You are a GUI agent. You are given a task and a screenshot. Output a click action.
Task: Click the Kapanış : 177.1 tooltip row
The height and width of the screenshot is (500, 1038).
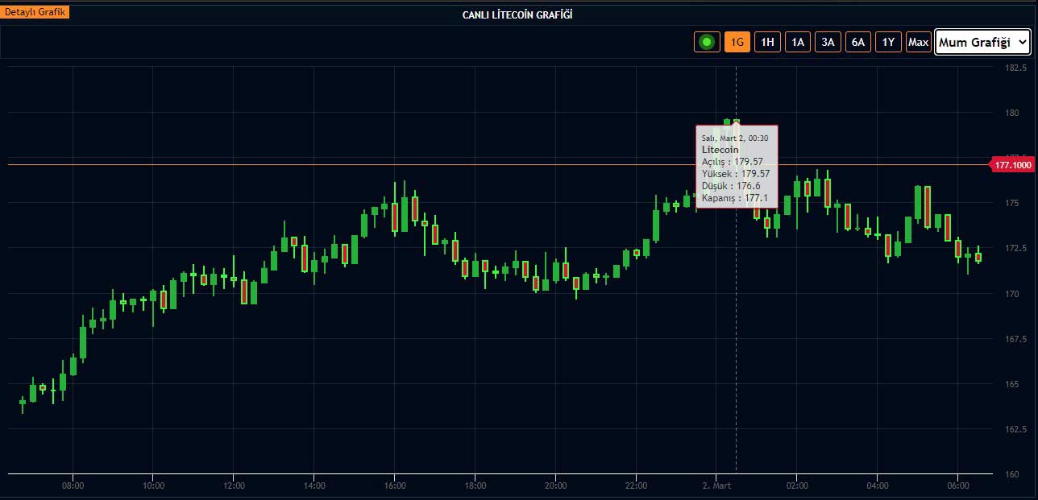[x=734, y=198]
